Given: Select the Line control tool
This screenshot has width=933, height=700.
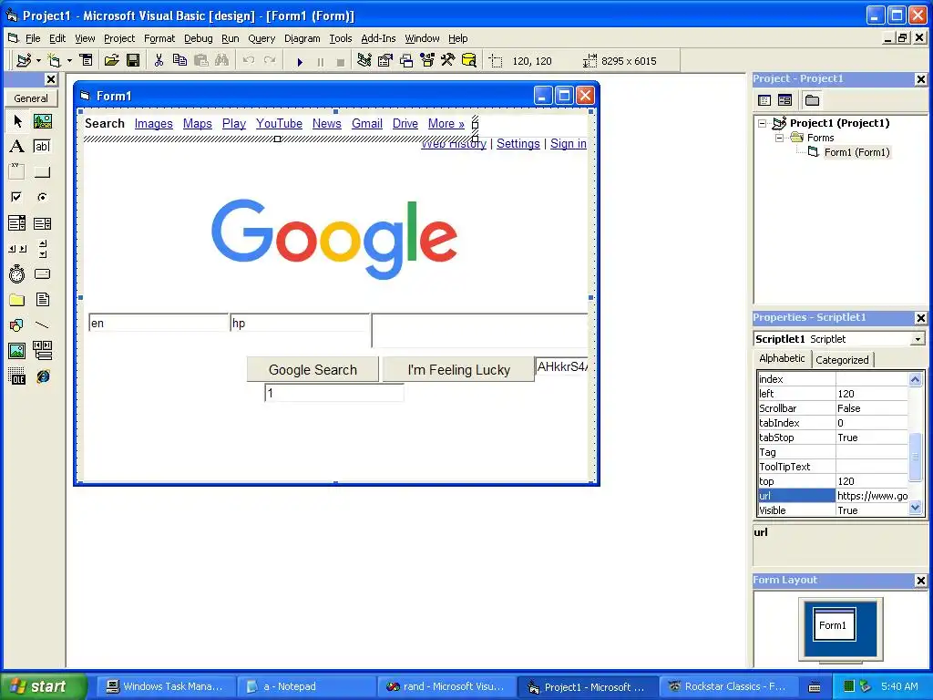Looking at the screenshot, I should click(42, 325).
